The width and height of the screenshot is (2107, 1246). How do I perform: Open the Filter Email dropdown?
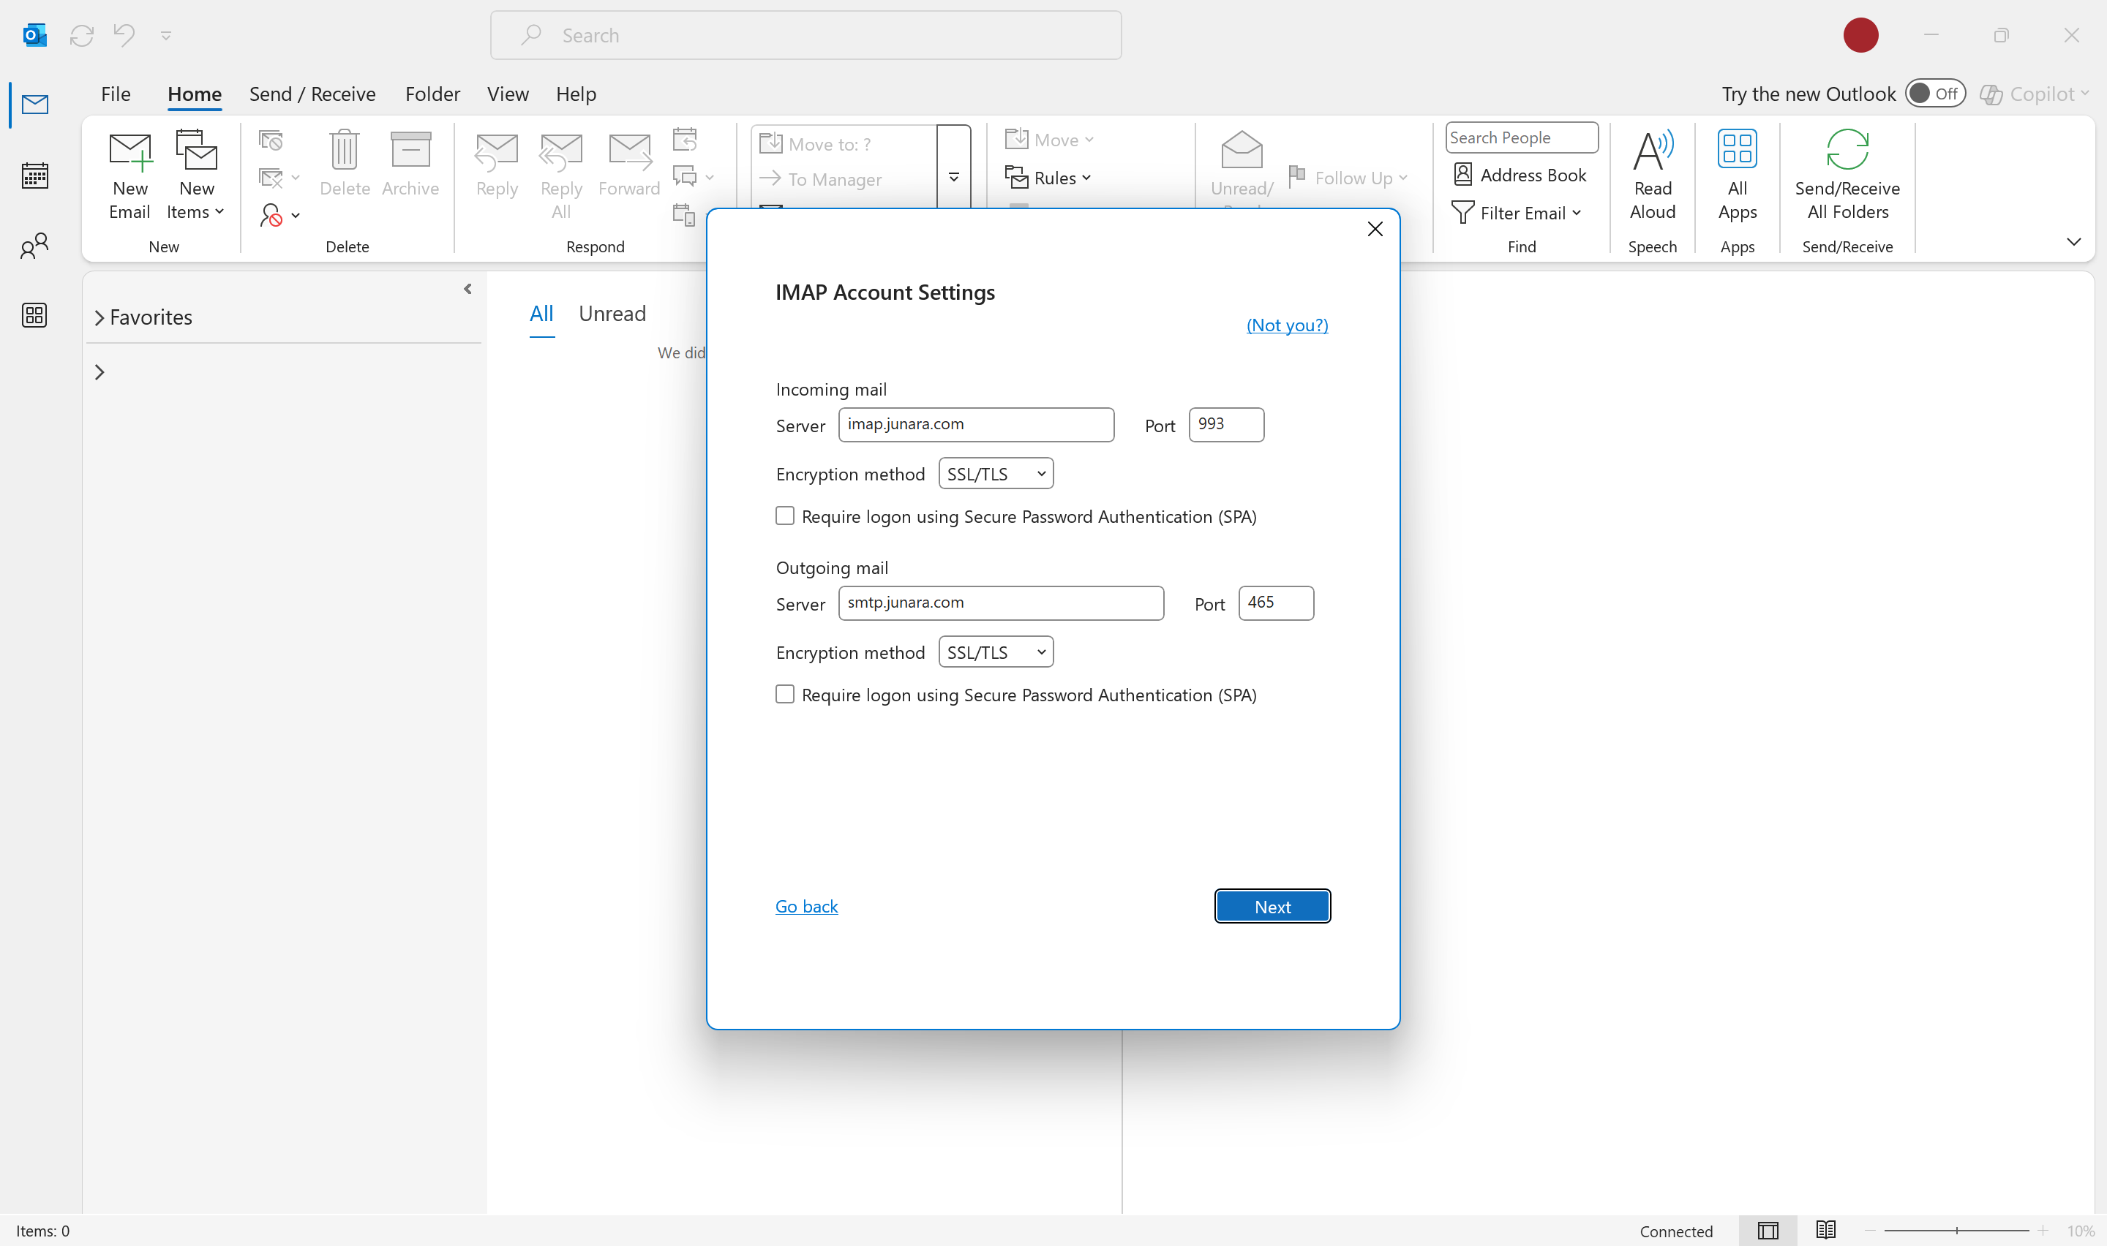click(x=1517, y=214)
